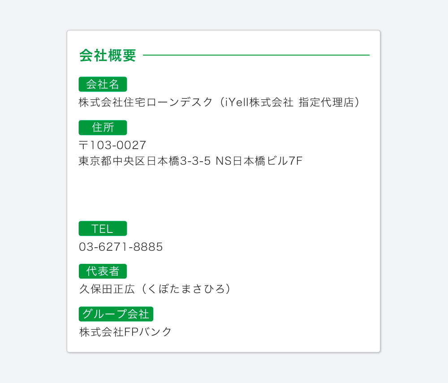
Task: Select the TEL green label badge
Action: pyautogui.click(x=103, y=228)
